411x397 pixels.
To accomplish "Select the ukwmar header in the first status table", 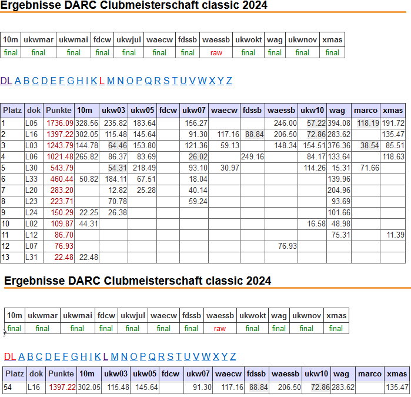I will coord(39,39).
